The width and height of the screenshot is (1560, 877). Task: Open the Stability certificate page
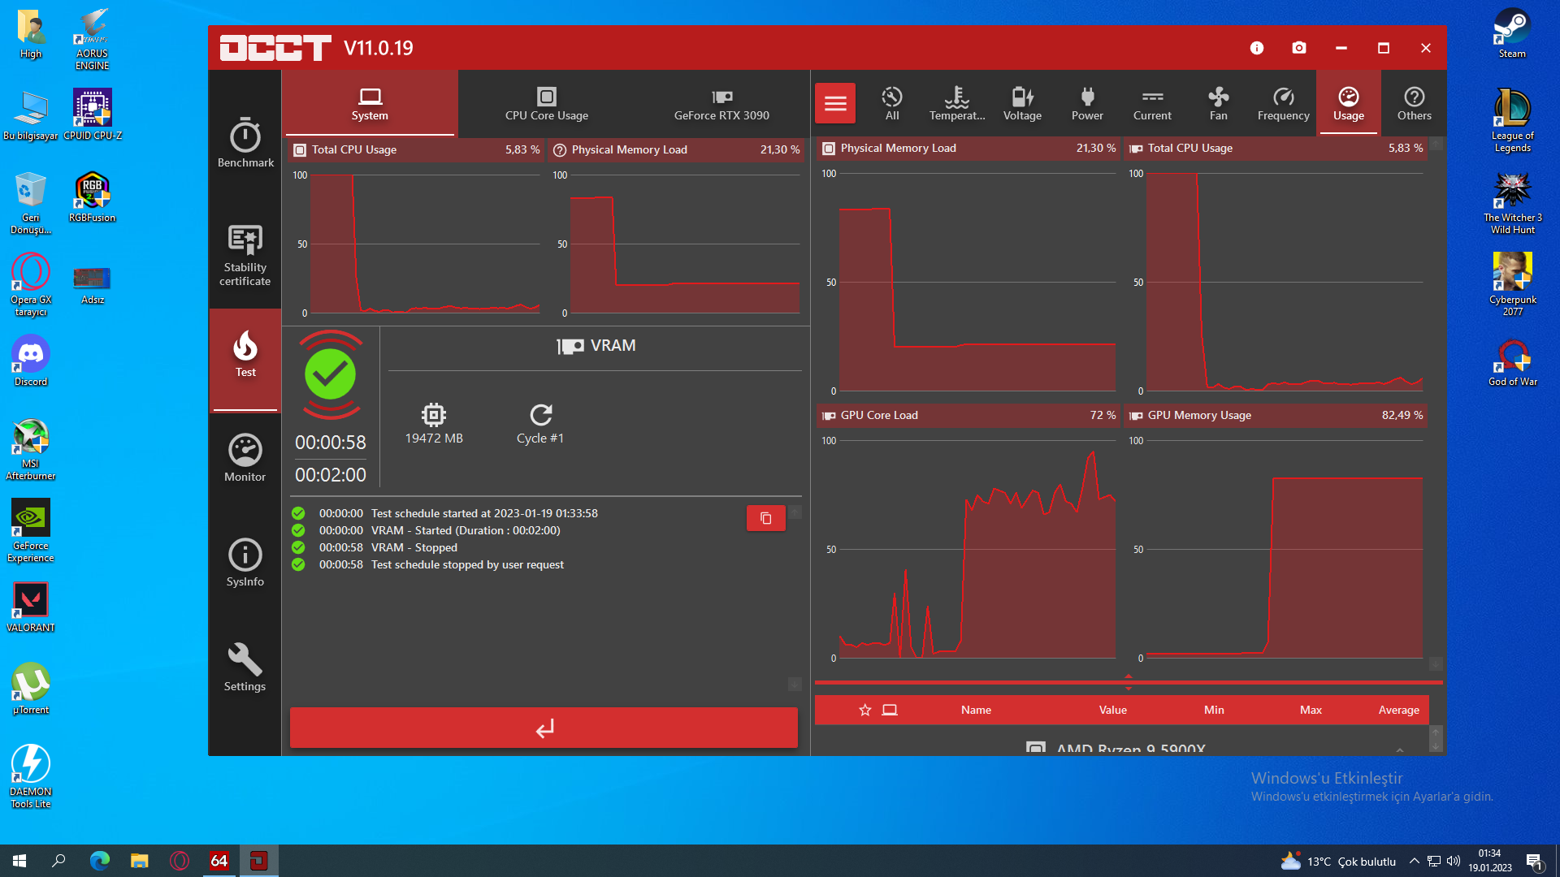[x=245, y=255]
